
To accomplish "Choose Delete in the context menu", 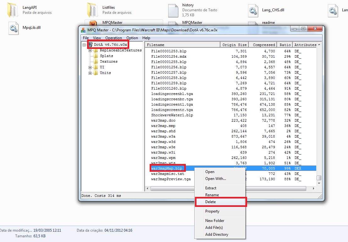I will coord(221,202).
